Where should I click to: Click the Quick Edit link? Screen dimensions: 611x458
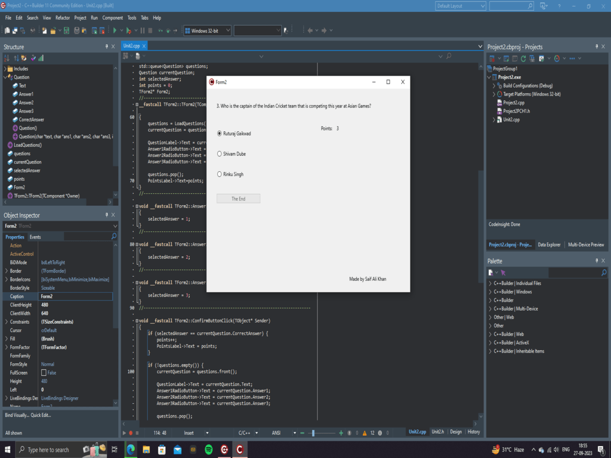click(x=41, y=415)
